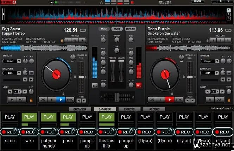Open the RECORD tab

[154, 109]
